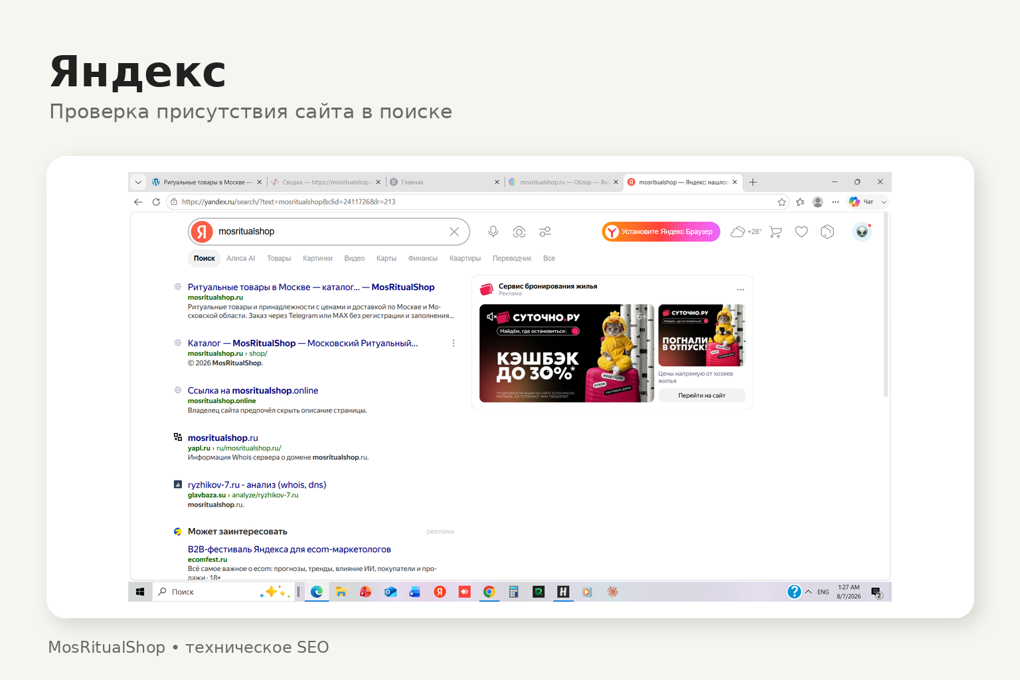The width and height of the screenshot is (1020, 680).
Task: Open the browser three-dot menu
Action: pos(835,202)
